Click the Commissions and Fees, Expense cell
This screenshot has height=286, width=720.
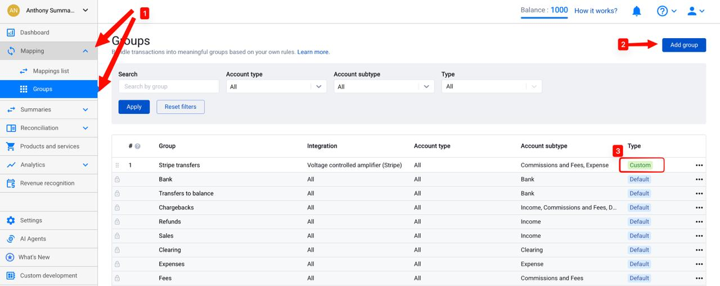point(565,165)
